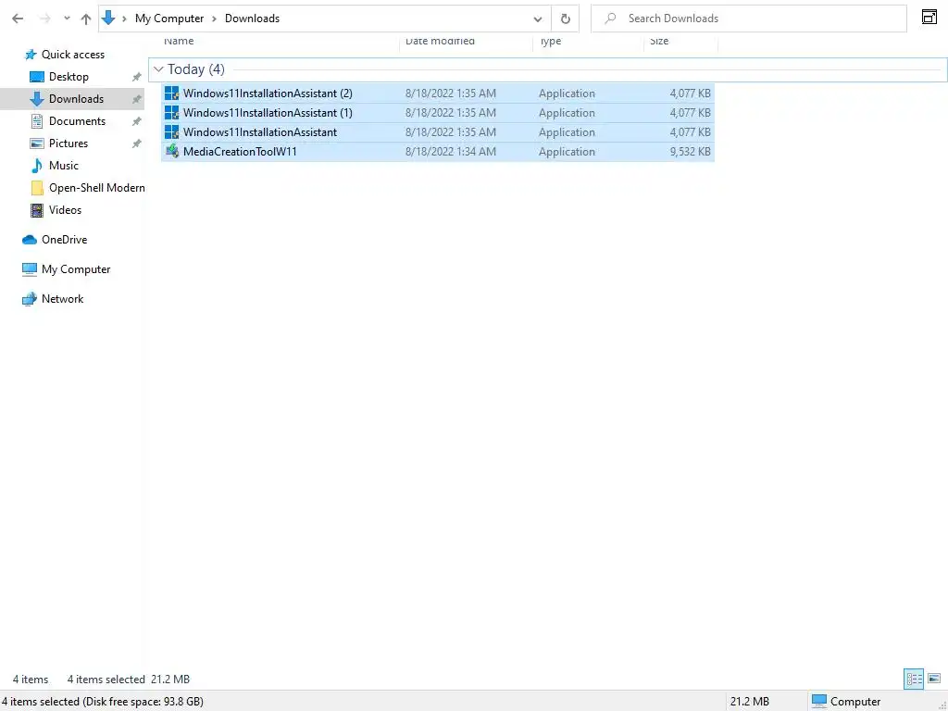The width and height of the screenshot is (948, 711).
Task: Collapse the Today (4) group
Action: click(x=158, y=69)
